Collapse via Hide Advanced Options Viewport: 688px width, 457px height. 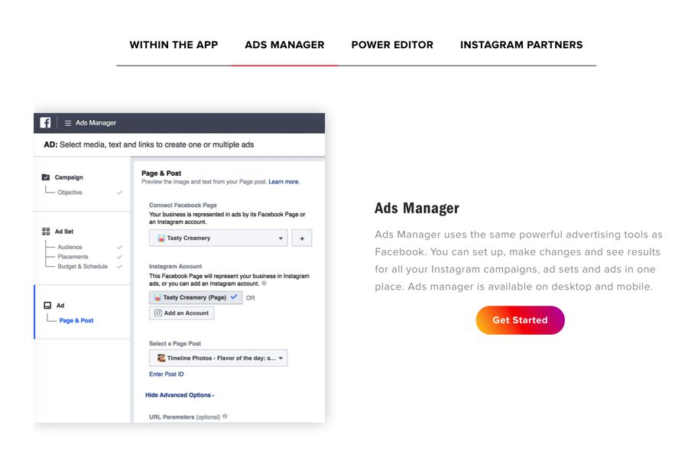(x=180, y=395)
